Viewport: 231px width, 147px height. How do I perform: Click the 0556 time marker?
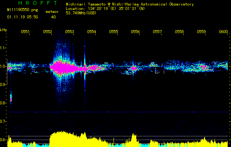click(x=135, y=32)
